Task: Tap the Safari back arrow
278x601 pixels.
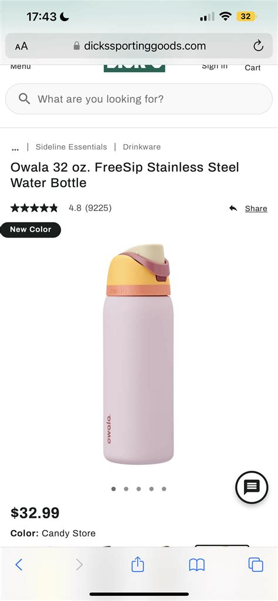Action: tap(19, 565)
